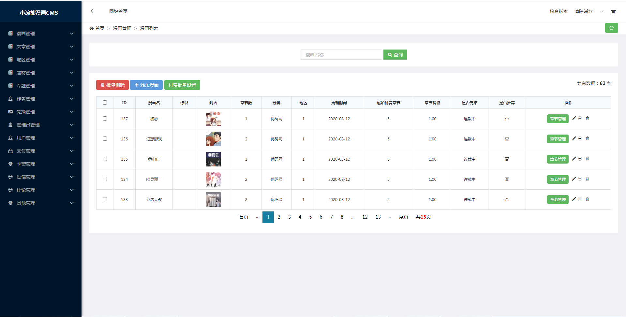Viewport: 626px width, 317px height.
Task: Expand the 漫画管理 sidebar menu
Action: 41,34
